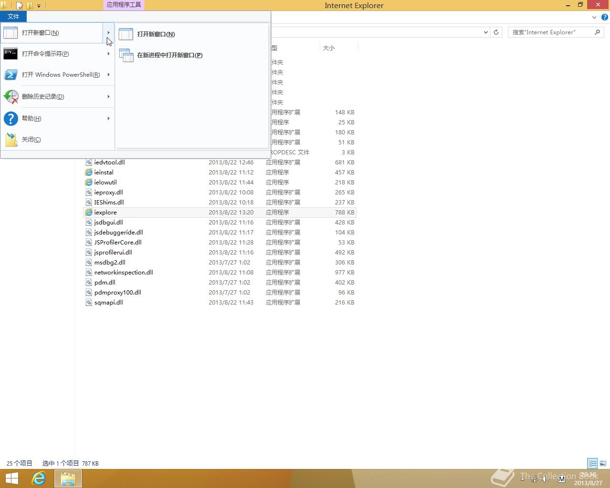
Task: Click the New Folder icon in the quick access toolbar
Action: (x=30, y=6)
